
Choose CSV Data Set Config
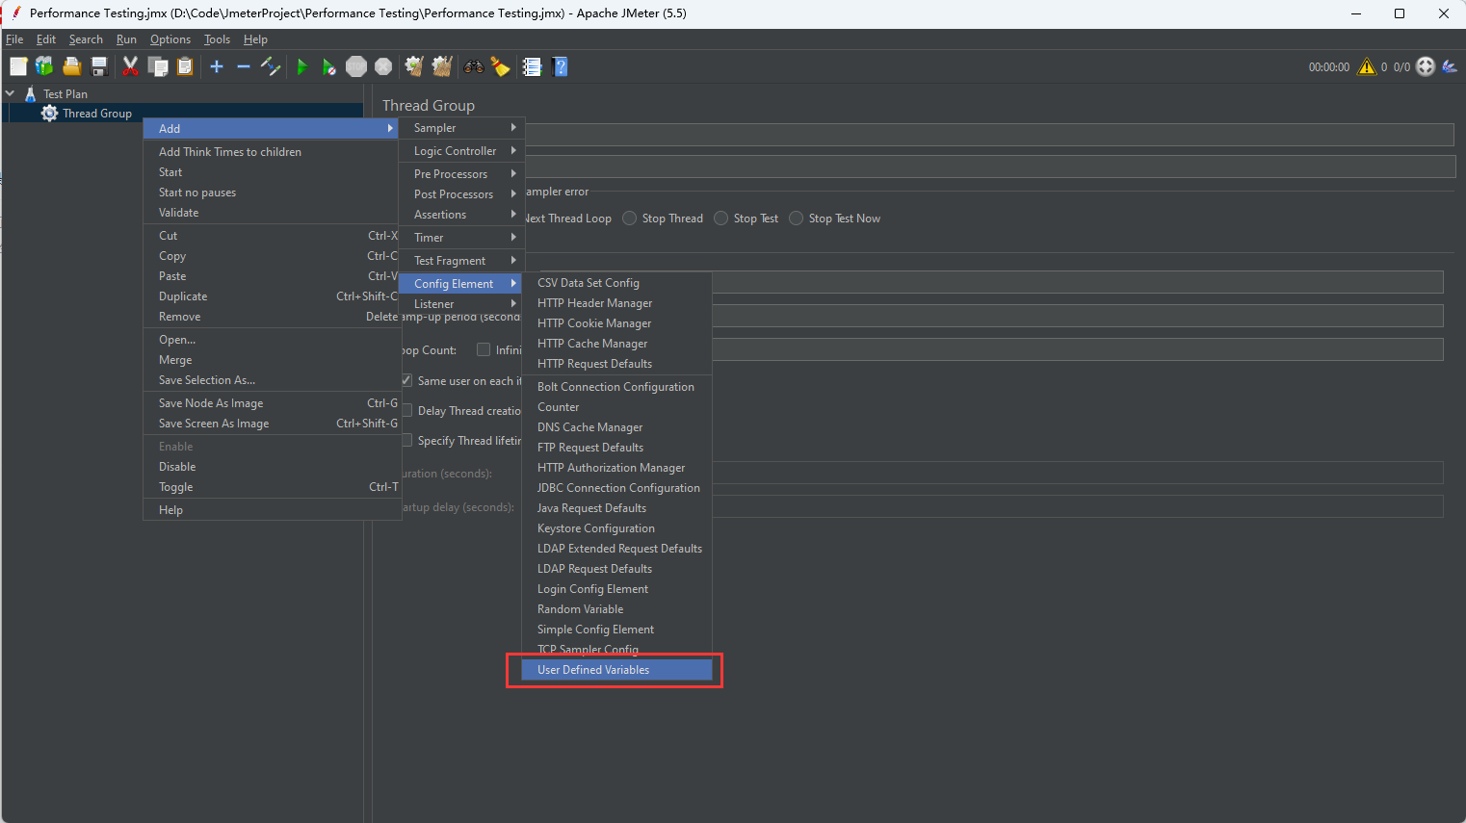616,283
